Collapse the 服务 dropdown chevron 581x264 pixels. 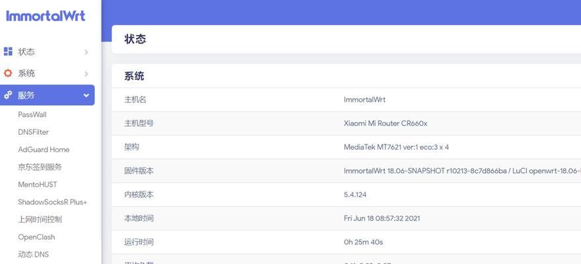click(86, 96)
